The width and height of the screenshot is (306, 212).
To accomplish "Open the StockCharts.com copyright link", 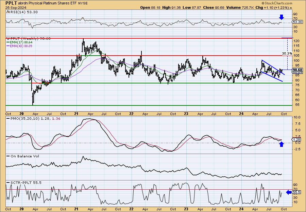I will click(277, 3).
